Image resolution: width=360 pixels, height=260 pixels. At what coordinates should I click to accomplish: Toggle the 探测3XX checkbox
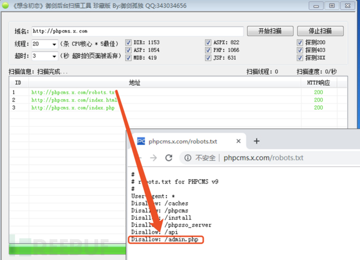point(300,58)
